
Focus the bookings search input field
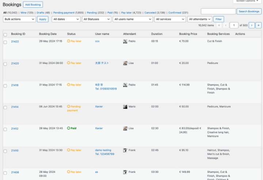218,11
